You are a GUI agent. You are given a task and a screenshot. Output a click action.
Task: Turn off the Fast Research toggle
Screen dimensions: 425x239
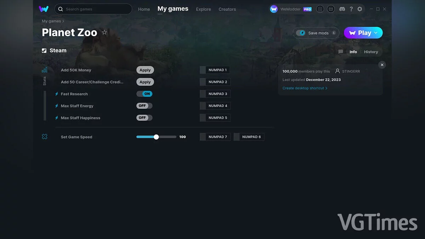[144, 94]
